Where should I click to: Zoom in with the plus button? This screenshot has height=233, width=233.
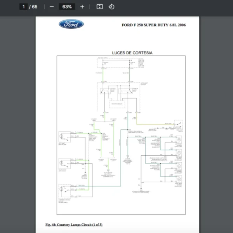[x=82, y=7]
